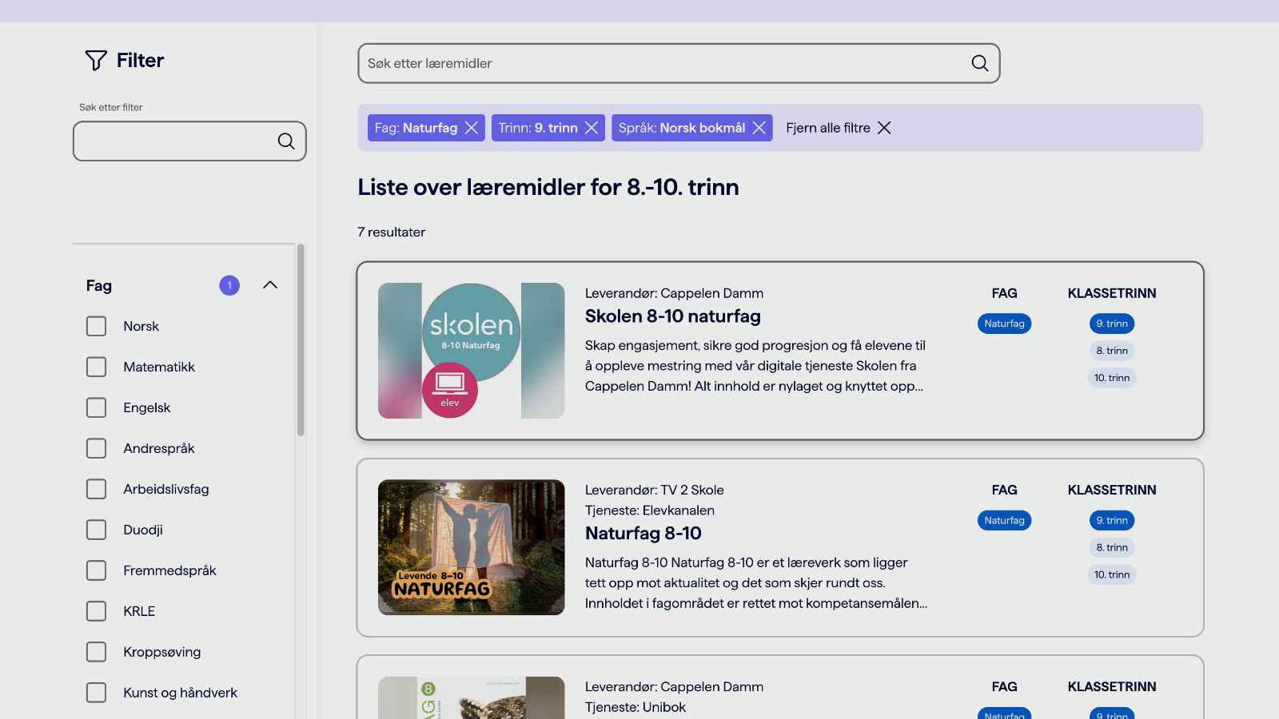Check the KRLE checkbox
The height and width of the screenshot is (719, 1279).
[x=96, y=611]
